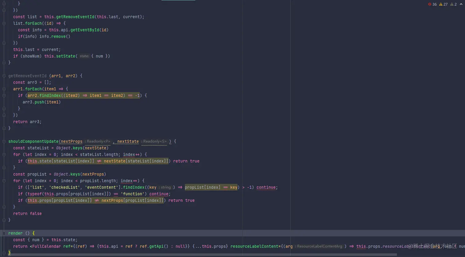Collapse the shouldComponentUpdate method fold marker

pos(4,142)
